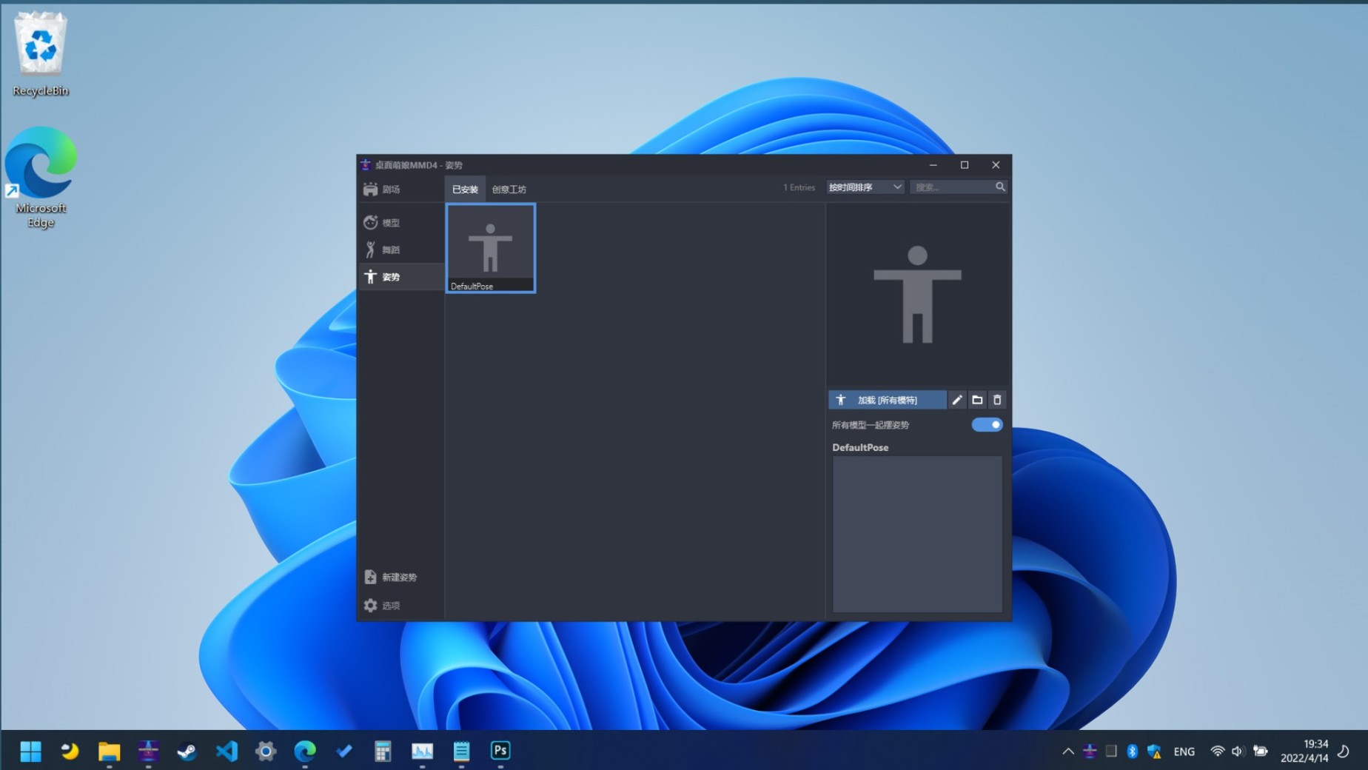Switch to the 创意工坊 workshop tab
1368x770 pixels.
click(509, 190)
